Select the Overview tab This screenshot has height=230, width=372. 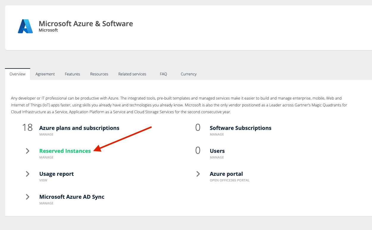click(18, 74)
